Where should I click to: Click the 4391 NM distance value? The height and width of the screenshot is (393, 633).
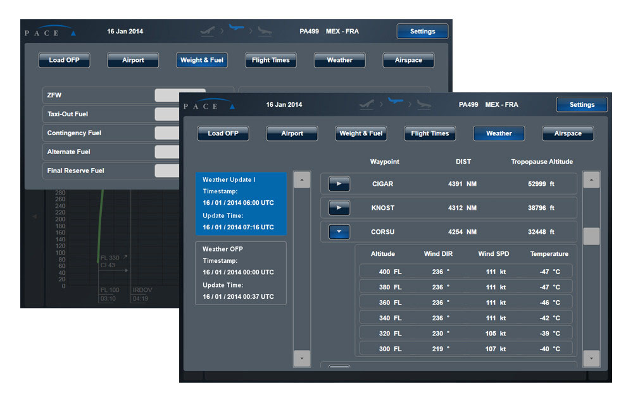point(462,184)
